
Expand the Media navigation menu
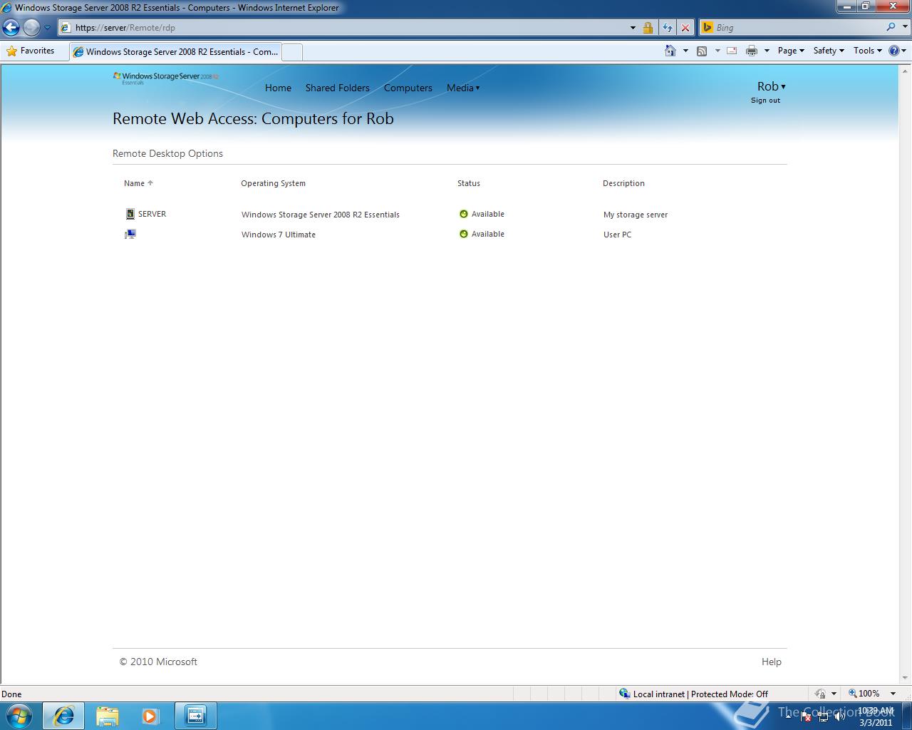(463, 88)
